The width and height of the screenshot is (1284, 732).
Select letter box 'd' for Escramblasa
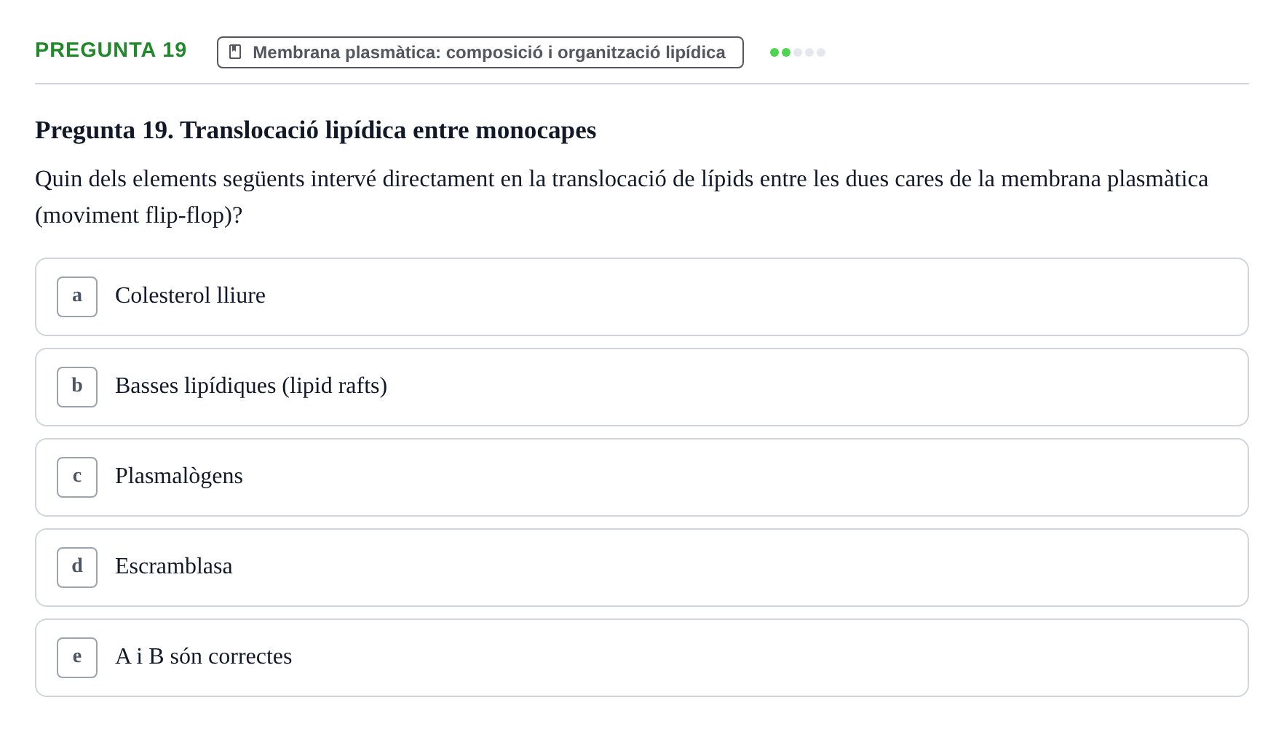pyautogui.click(x=77, y=568)
